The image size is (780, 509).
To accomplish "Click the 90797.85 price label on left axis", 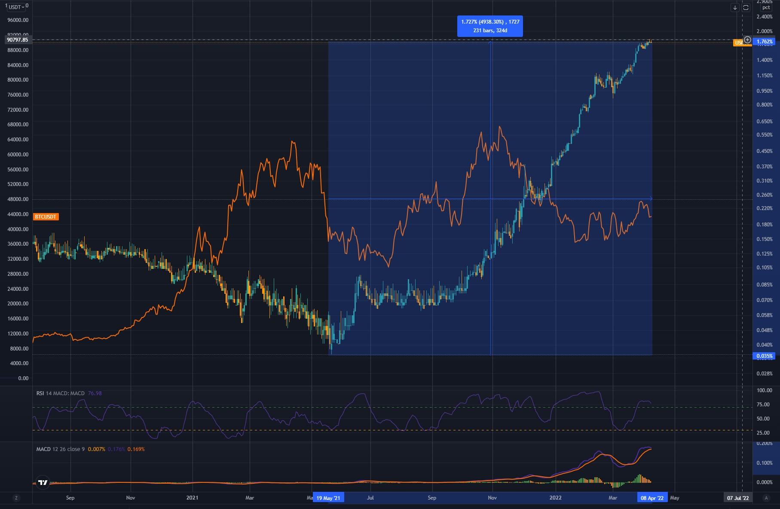I will point(18,40).
